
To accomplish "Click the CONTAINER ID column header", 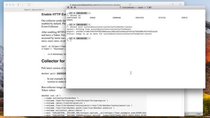I will [73, 18].
